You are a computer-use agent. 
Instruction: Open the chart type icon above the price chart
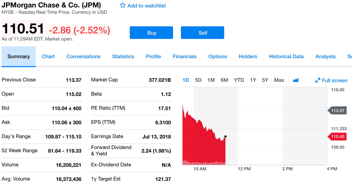point(295,80)
